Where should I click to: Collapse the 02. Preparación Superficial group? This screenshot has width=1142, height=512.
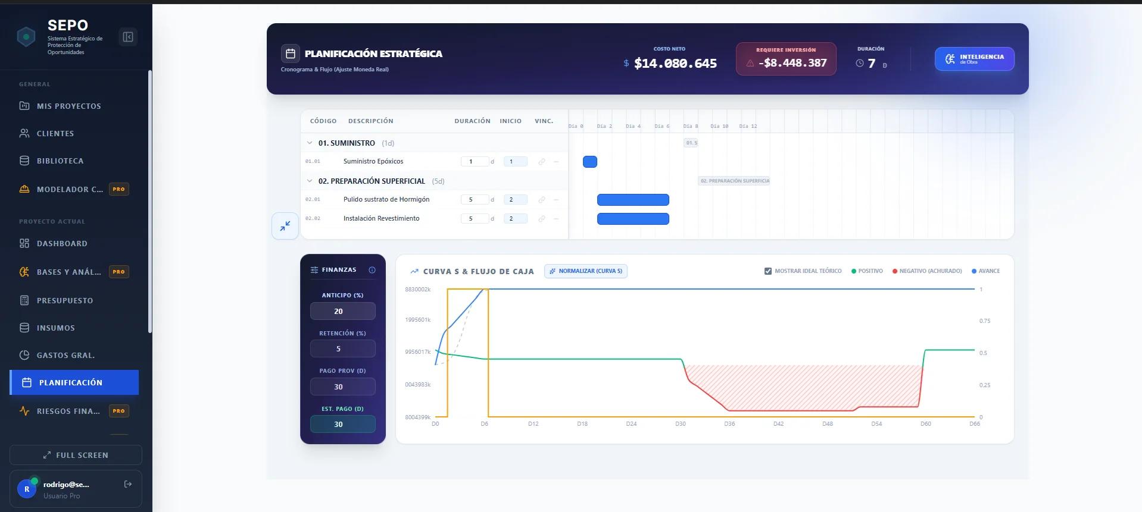tap(310, 181)
